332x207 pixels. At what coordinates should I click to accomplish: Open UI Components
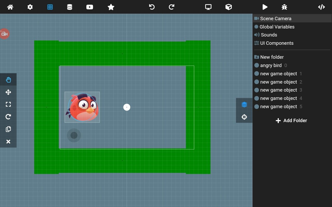pyautogui.click(x=274, y=43)
